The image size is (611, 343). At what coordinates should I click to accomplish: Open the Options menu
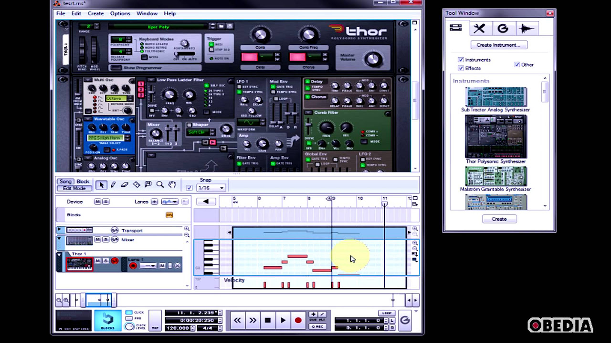[120, 13]
